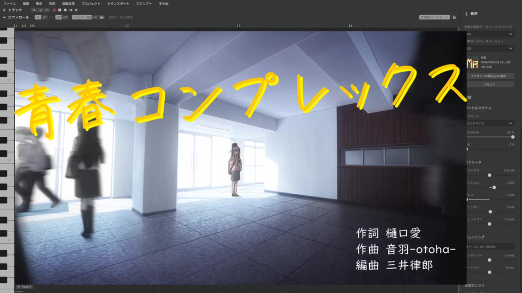The width and height of the screenshot is (522, 293).
Task: Stop playback with the square button
Action: coord(60,10)
